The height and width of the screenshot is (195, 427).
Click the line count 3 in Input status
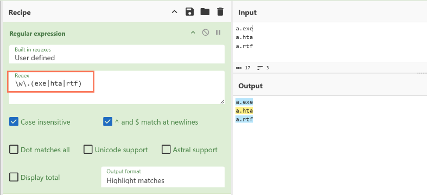(x=267, y=68)
